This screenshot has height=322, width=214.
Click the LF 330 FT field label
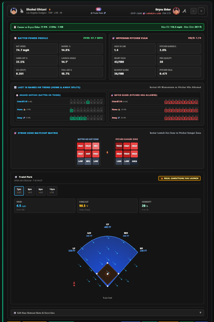[72, 250]
